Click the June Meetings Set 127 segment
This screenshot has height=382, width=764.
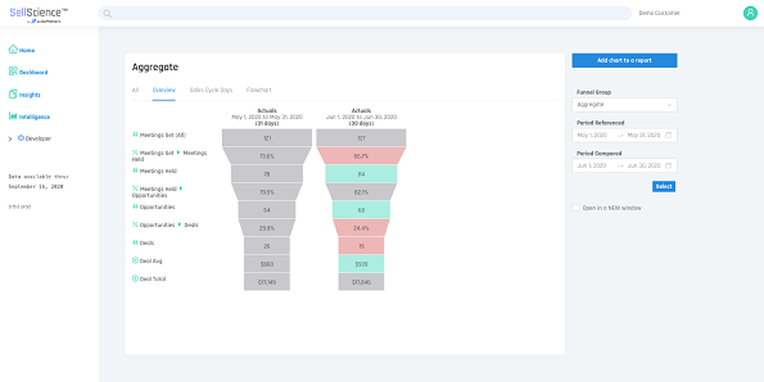(x=361, y=138)
